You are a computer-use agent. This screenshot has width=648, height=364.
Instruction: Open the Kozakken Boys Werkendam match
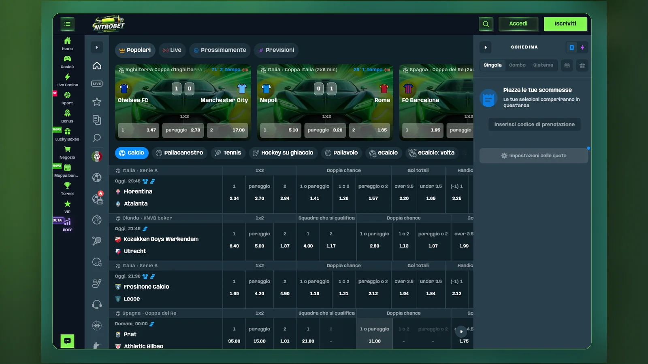(x=161, y=239)
